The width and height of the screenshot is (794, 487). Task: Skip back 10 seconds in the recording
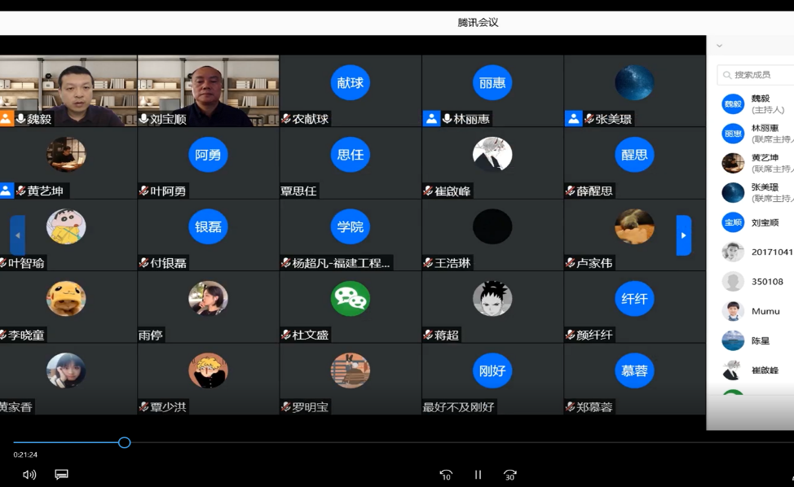(x=446, y=475)
